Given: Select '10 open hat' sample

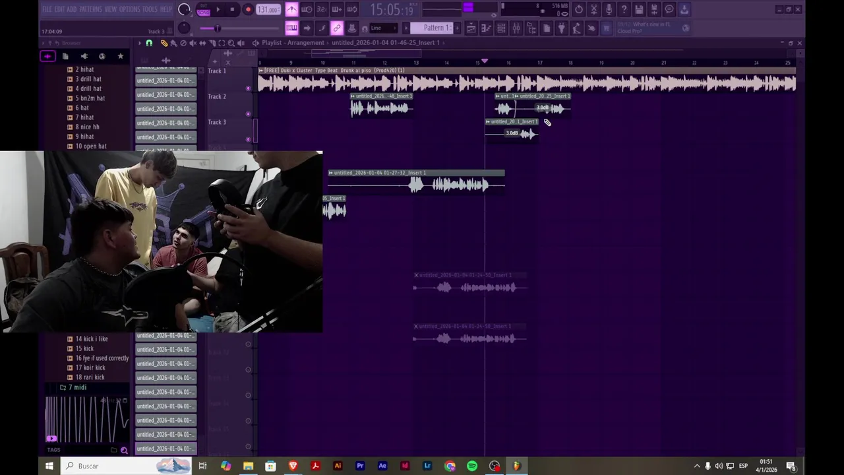Looking at the screenshot, I should pos(90,146).
